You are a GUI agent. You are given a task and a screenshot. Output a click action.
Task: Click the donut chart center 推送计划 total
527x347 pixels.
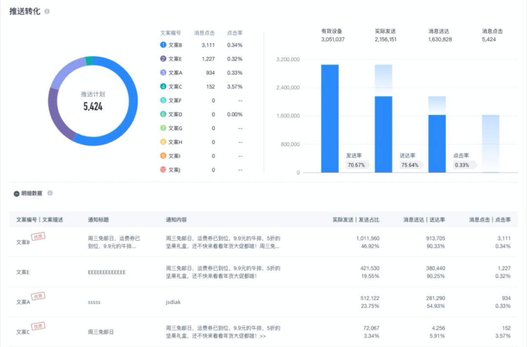(x=93, y=101)
